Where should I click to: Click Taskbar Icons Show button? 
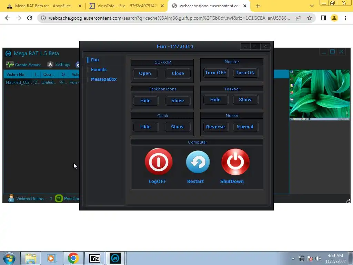click(x=178, y=101)
